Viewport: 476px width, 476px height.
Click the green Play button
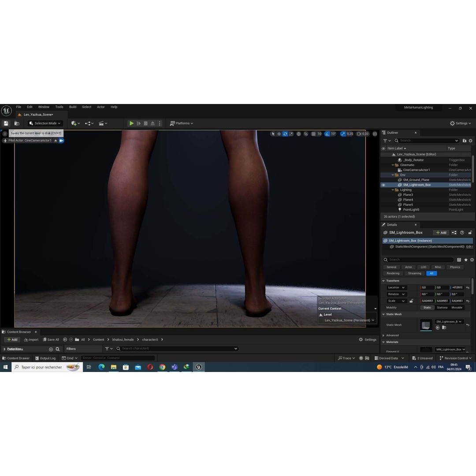(131, 123)
